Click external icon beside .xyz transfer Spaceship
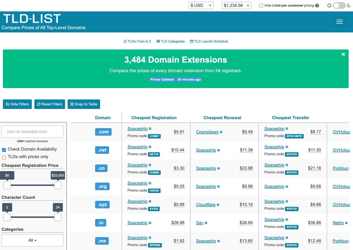The height and width of the screenshot is (250, 353). tap(287, 201)
